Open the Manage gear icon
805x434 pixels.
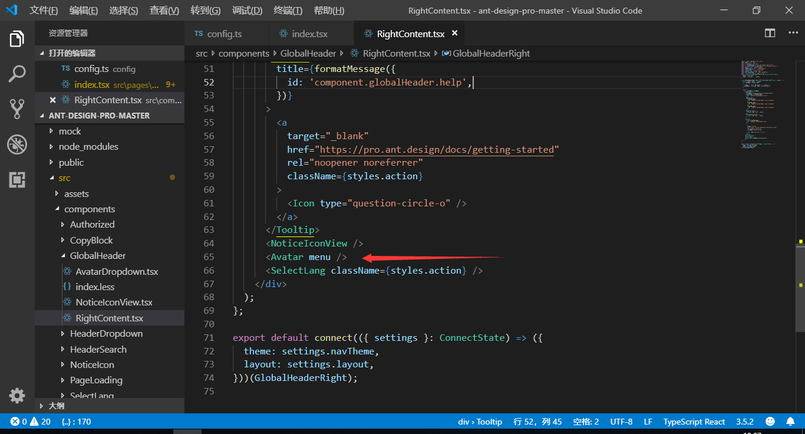[x=17, y=395]
